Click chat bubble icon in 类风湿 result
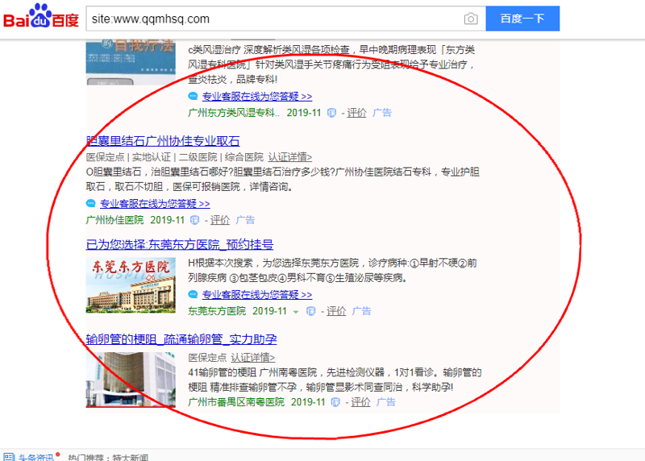Image resolution: width=645 pixels, height=461 pixels. point(193,96)
